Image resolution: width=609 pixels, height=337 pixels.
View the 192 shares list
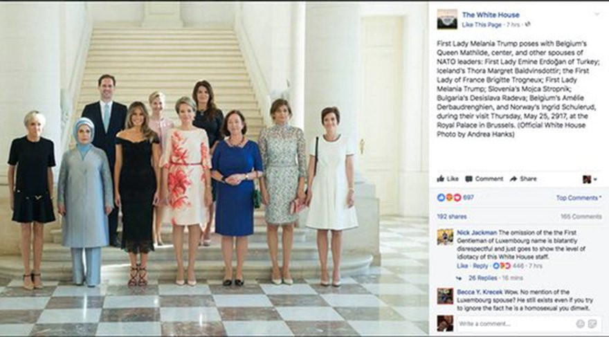[x=452, y=217]
